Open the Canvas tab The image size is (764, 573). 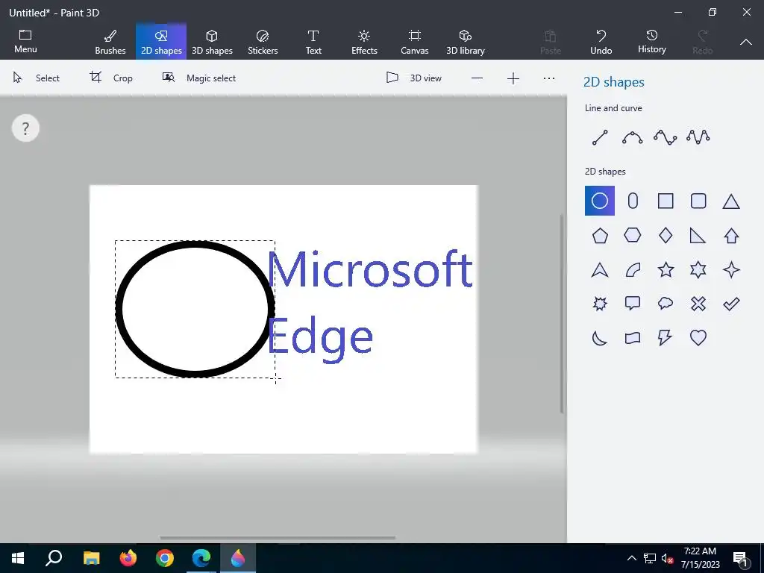pos(415,43)
